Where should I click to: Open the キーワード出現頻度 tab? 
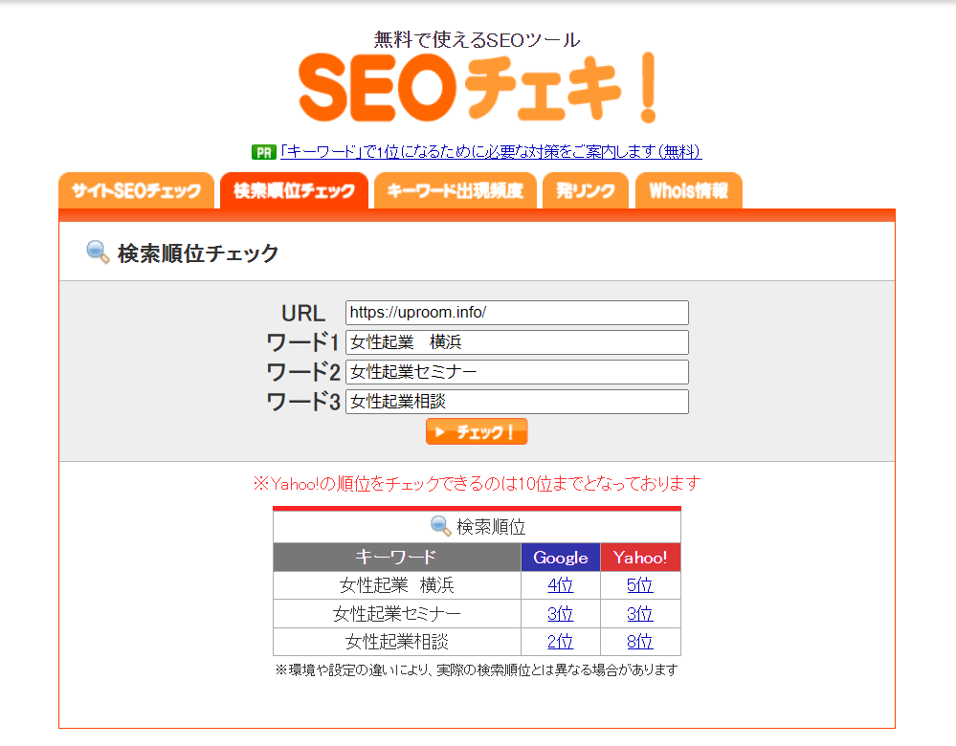455,190
